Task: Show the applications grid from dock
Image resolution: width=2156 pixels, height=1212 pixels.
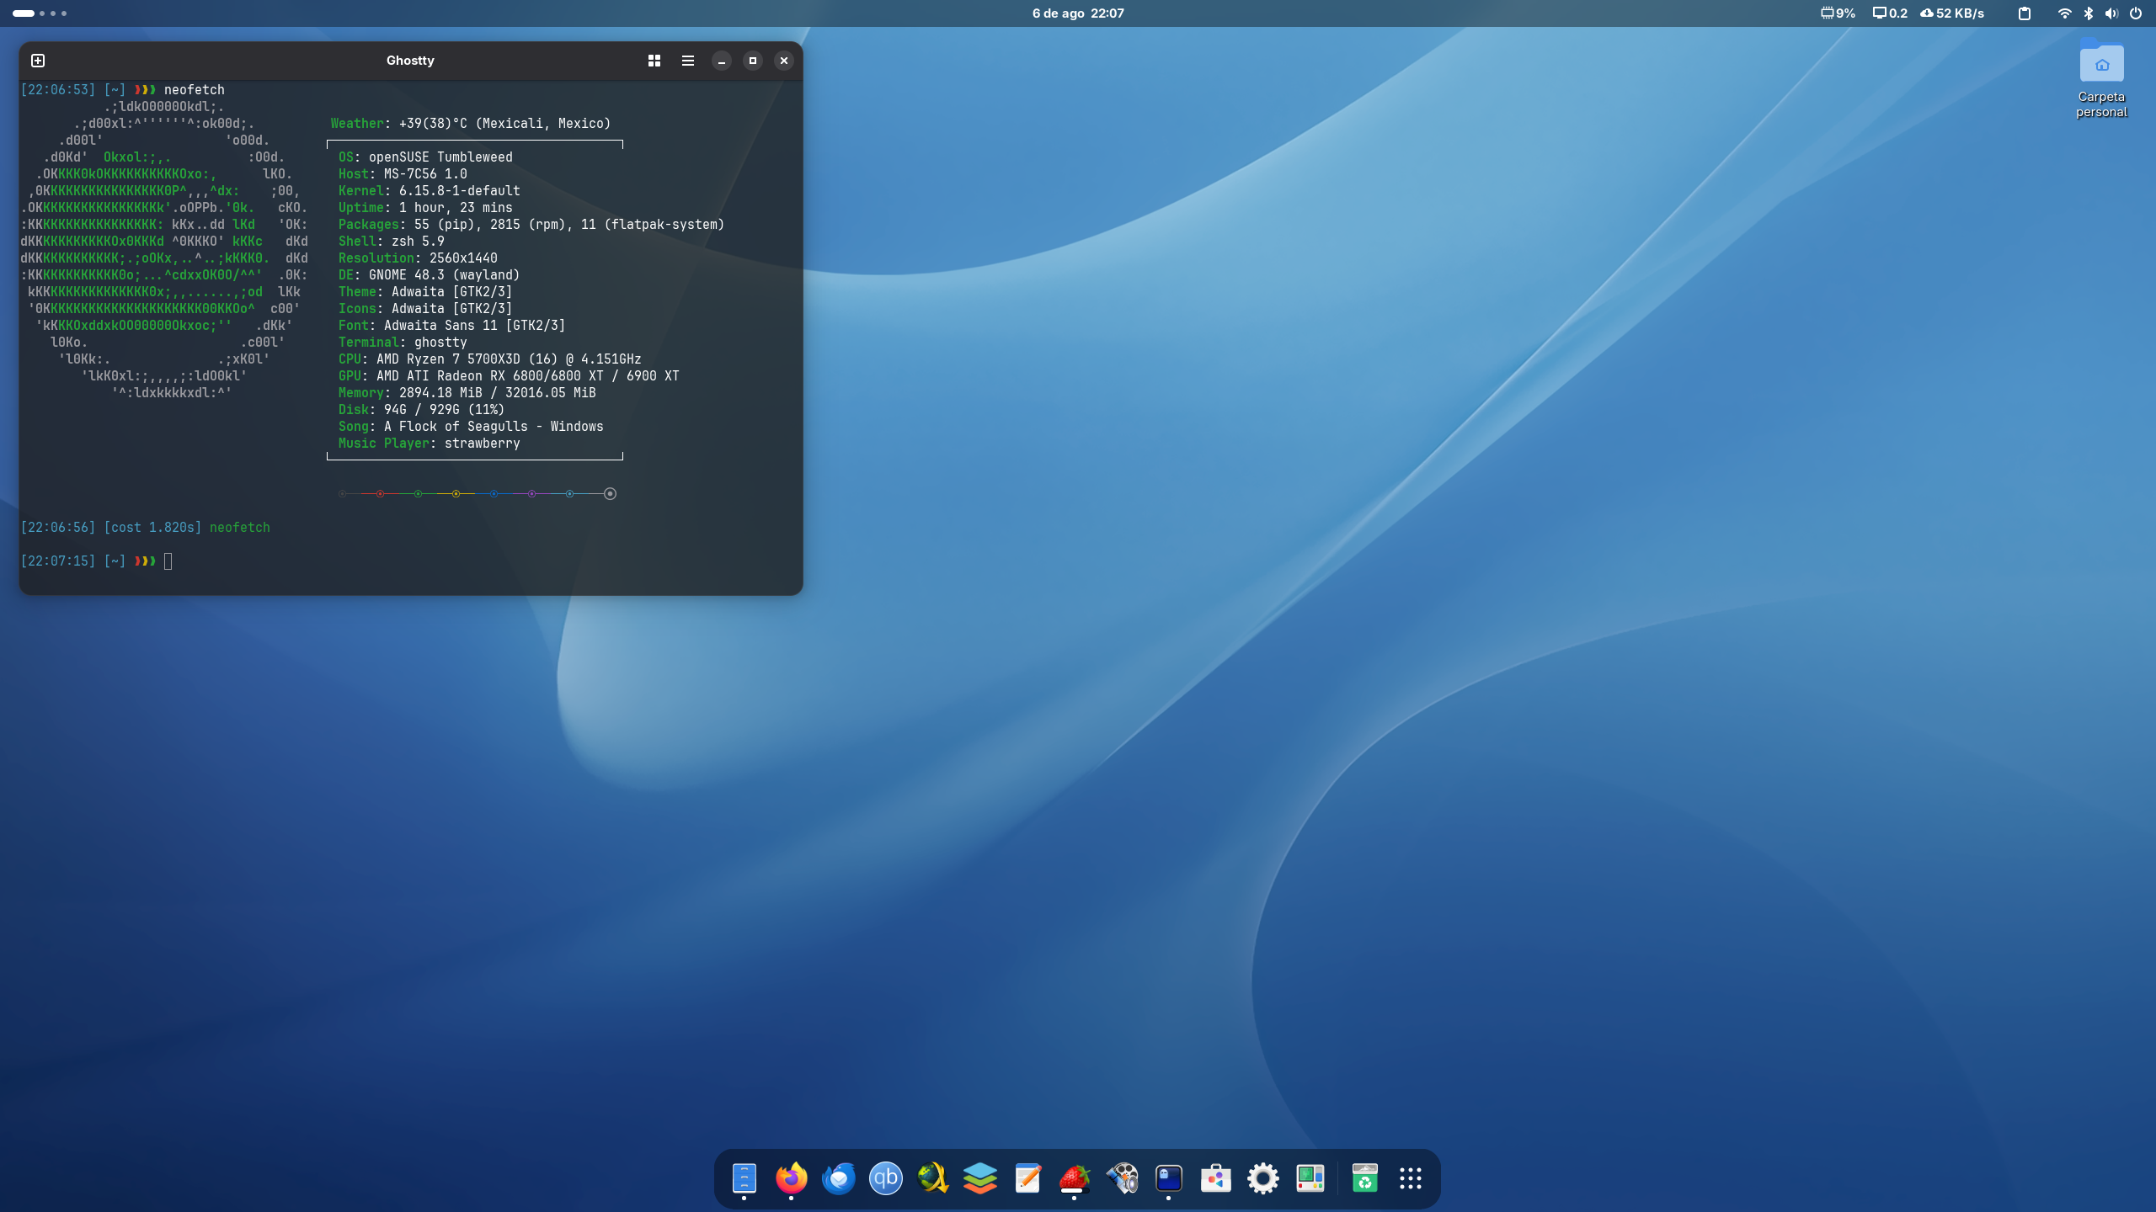Action: click(1411, 1178)
